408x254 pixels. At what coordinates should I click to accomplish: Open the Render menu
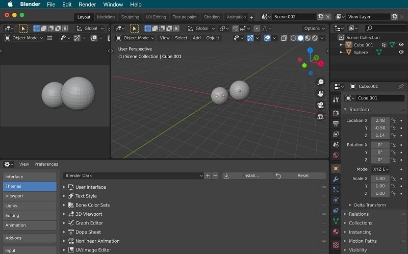pos(87,5)
